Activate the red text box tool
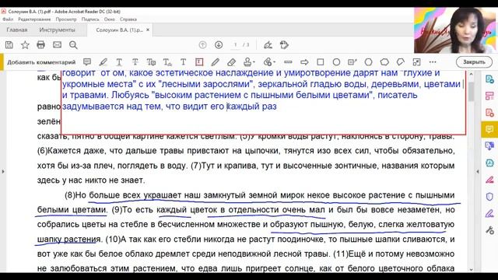The image size is (498, 280). pos(199,62)
